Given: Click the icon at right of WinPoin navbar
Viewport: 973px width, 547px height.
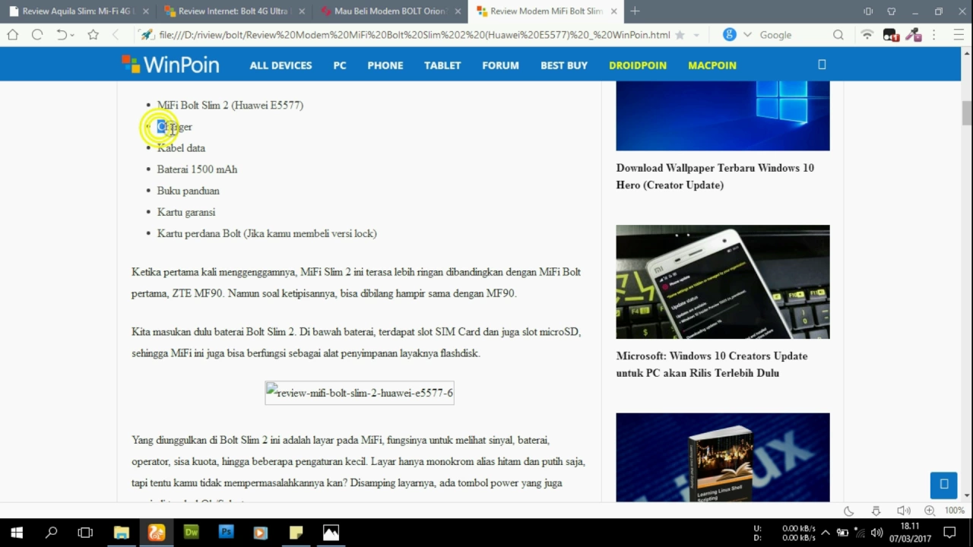Looking at the screenshot, I should (x=822, y=65).
